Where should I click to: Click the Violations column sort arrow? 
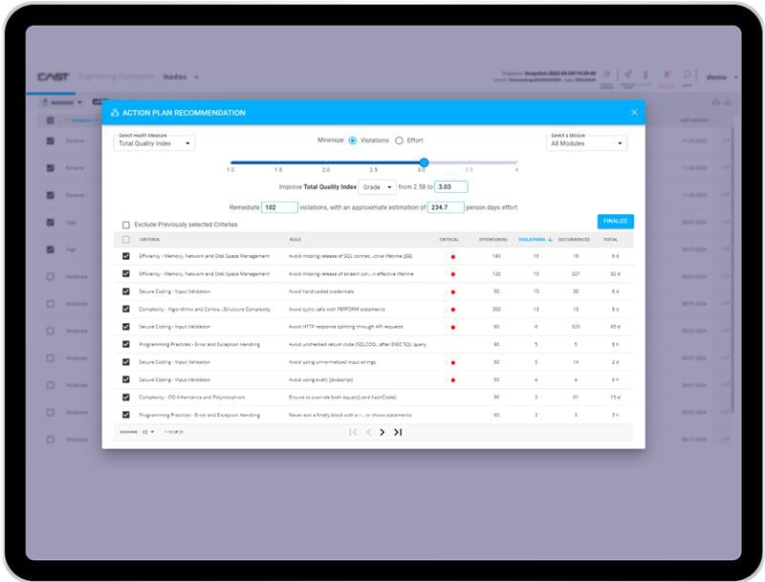click(550, 239)
